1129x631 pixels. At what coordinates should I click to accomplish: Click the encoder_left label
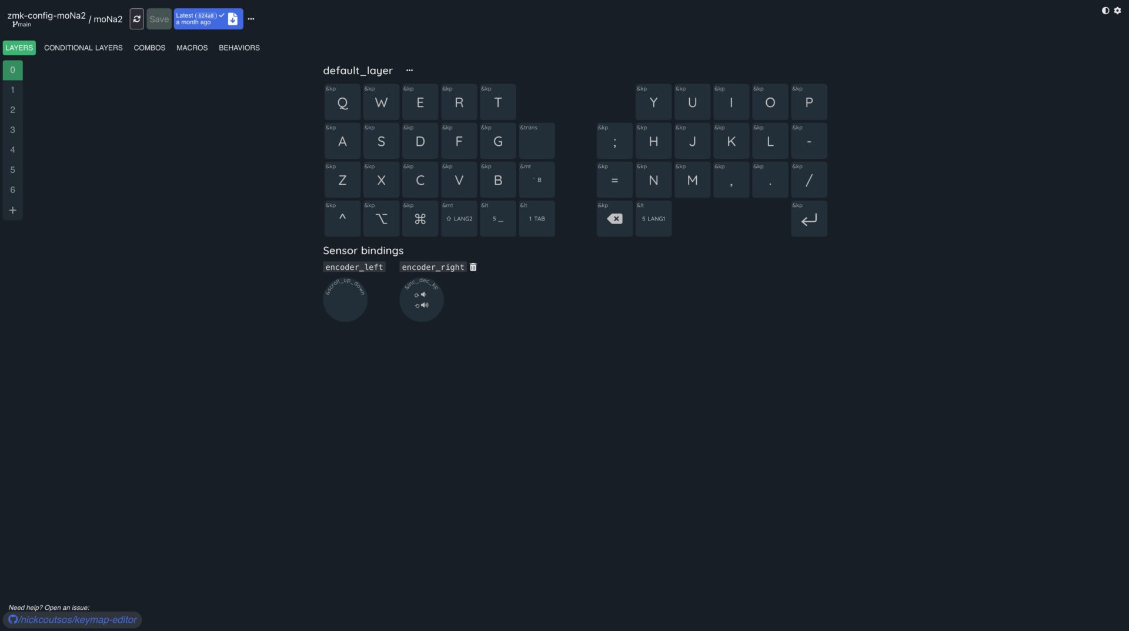[354, 267]
